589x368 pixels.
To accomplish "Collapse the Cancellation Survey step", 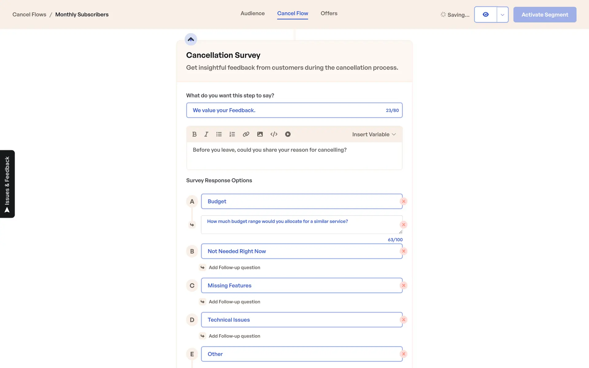I will click(191, 39).
